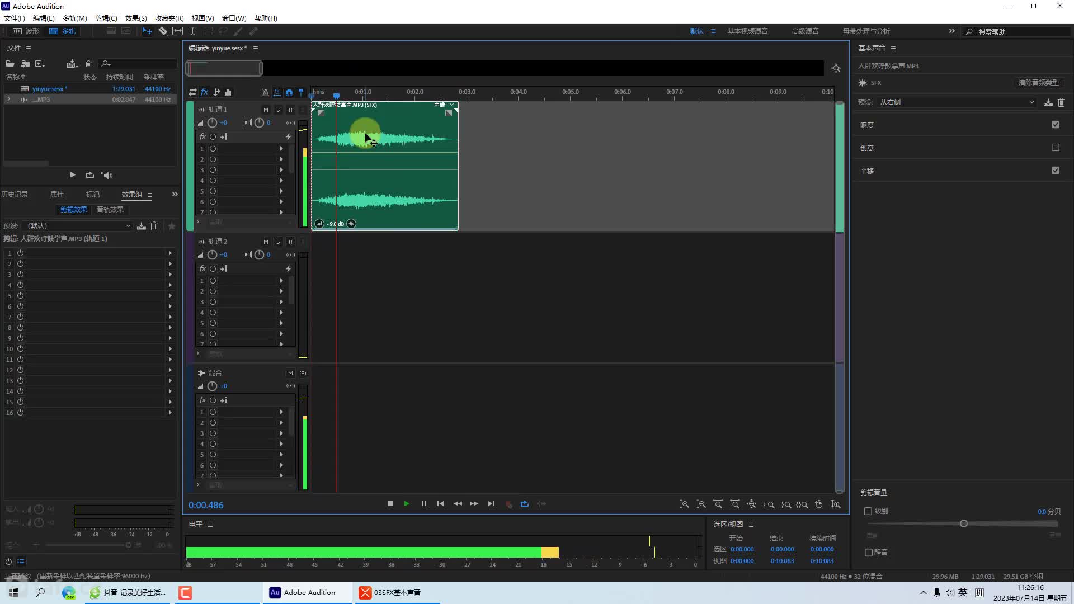Viewport: 1074px width, 604px height.
Task: Switch to Waveform view (波形)
Action: click(26, 31)
